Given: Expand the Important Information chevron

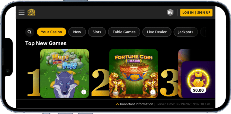Looking at the screenshot, I should point(117,104).
